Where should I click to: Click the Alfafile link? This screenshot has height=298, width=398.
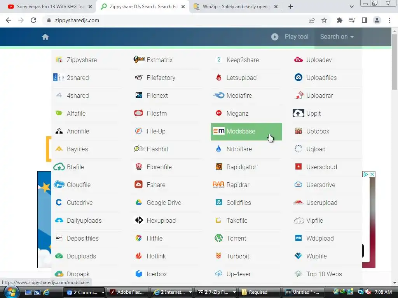(x=76, y=113)
